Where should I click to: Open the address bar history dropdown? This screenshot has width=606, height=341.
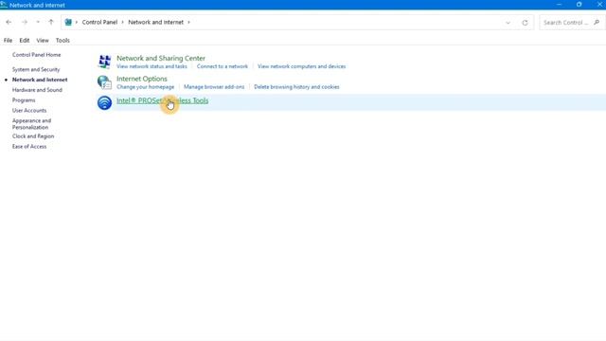(508, 23)
